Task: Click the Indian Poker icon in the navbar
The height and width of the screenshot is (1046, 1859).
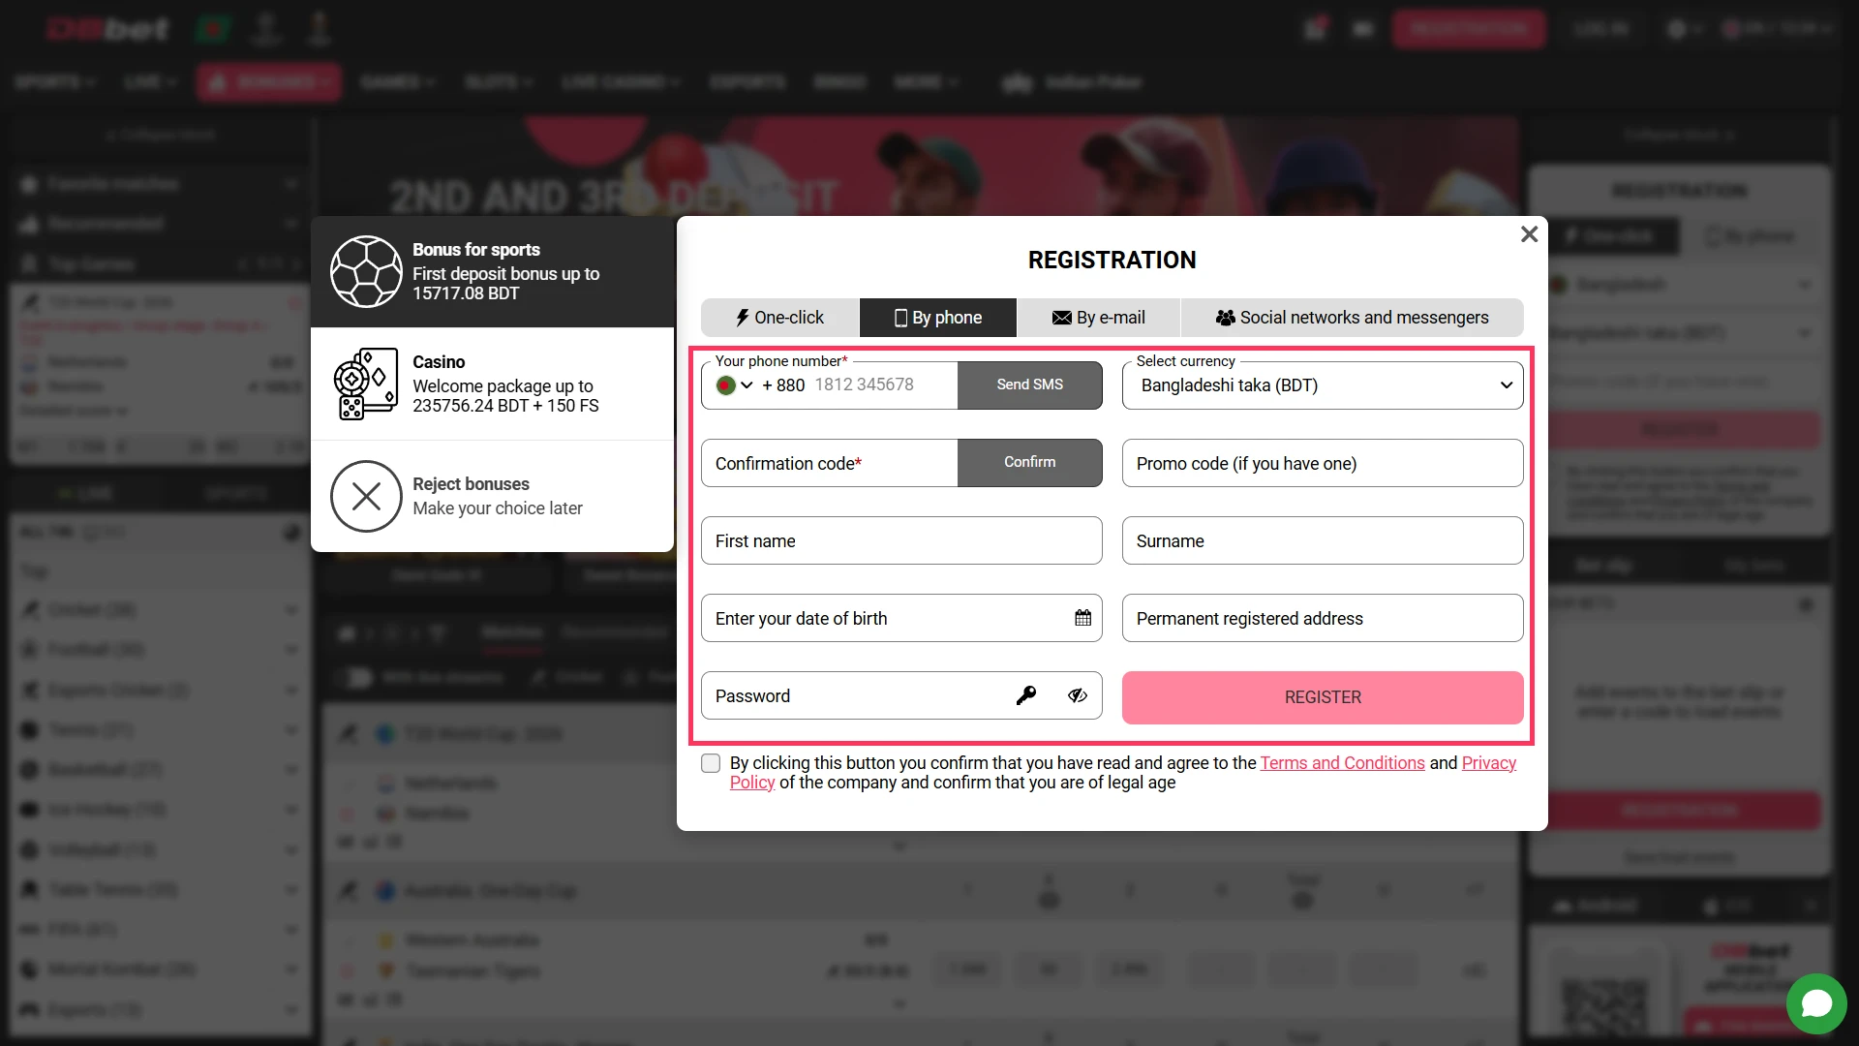Action: [1018, 82]
